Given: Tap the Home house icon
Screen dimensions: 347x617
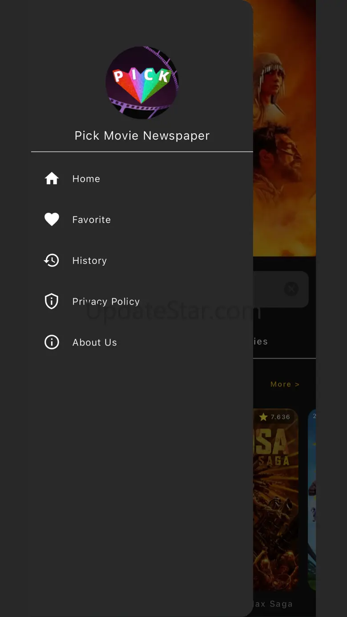Looking at the screenshot, I should (52, 178).
